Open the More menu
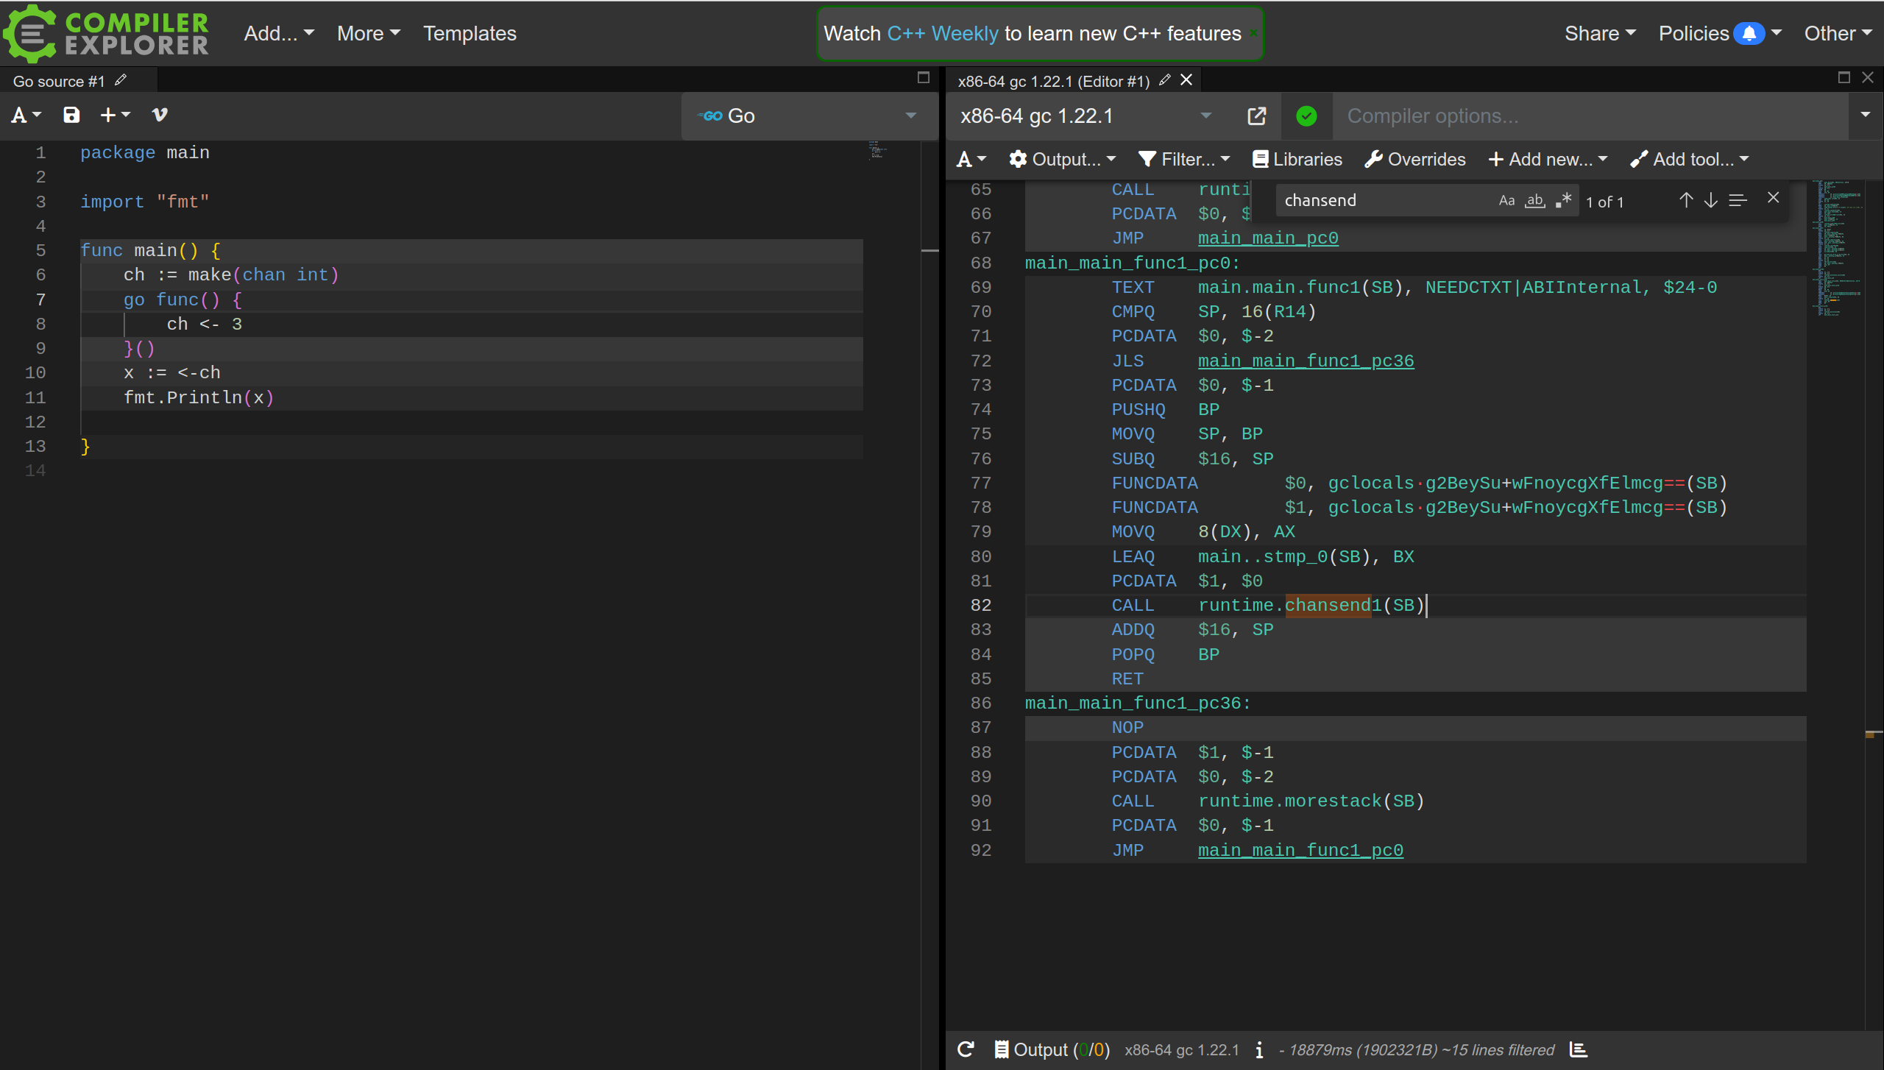The height and width of the screenshot is (1070, 1884). [x=368, y=34]
